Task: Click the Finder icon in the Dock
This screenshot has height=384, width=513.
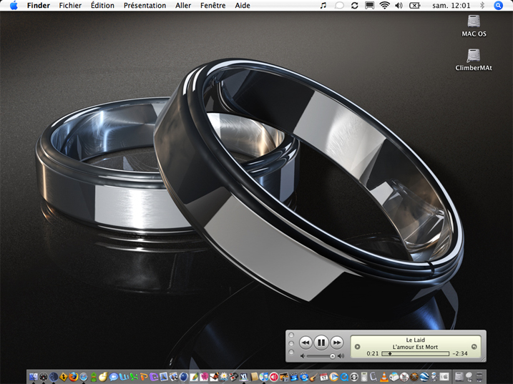Action: (34, 377)
